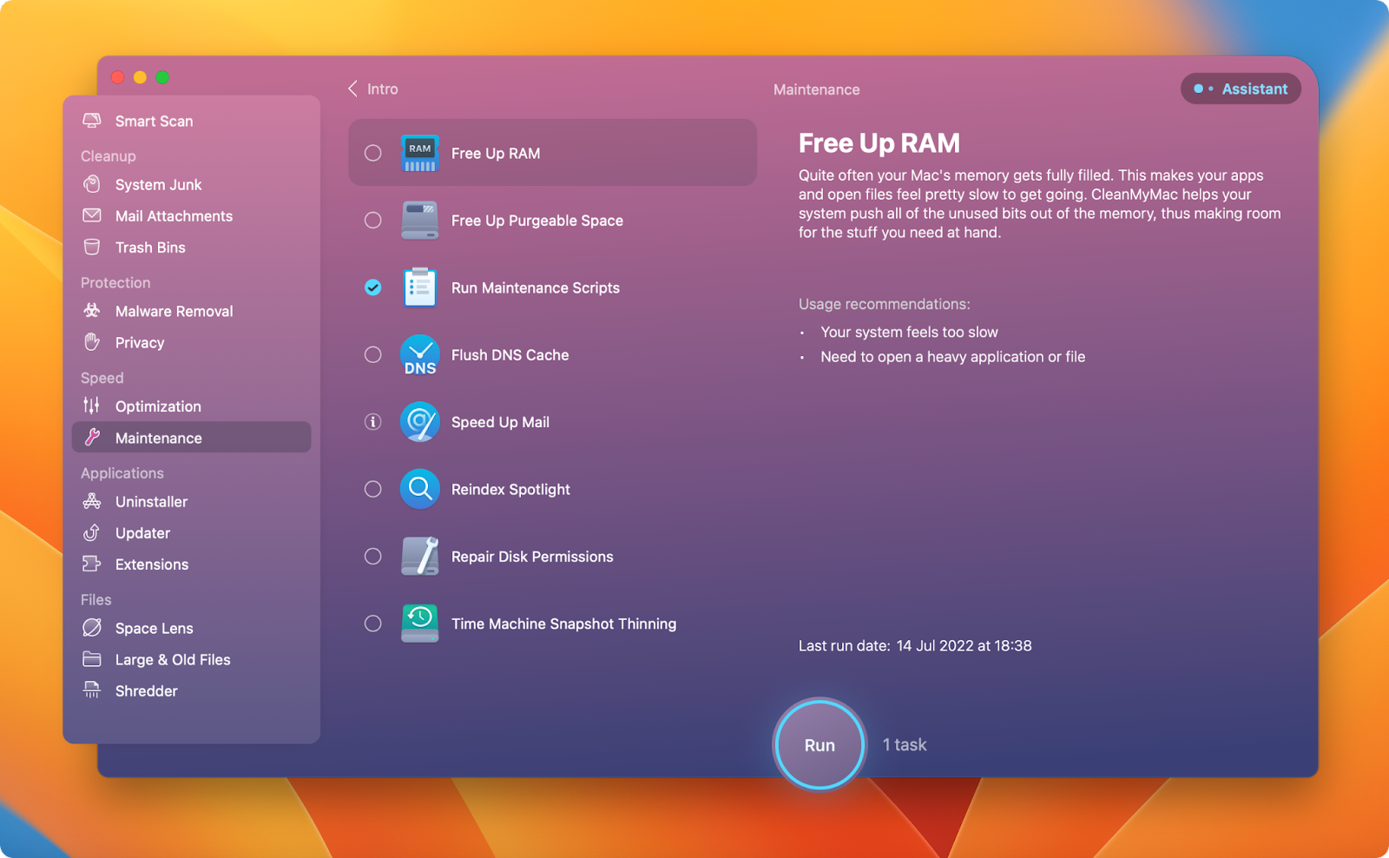Open the Assistant panel
The height and width of the screenshot is (858, 1389).
(x=1241, y=89)
